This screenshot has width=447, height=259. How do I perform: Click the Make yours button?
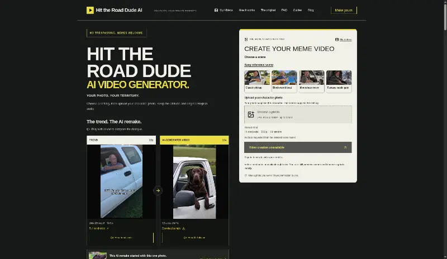pos(344,10)
